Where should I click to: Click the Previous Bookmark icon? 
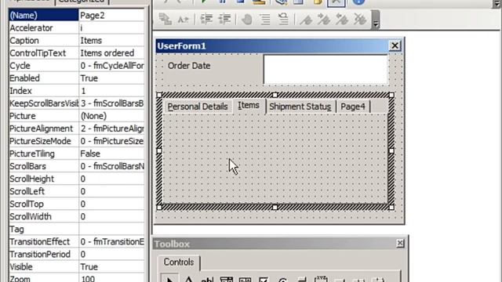[342, 19]
